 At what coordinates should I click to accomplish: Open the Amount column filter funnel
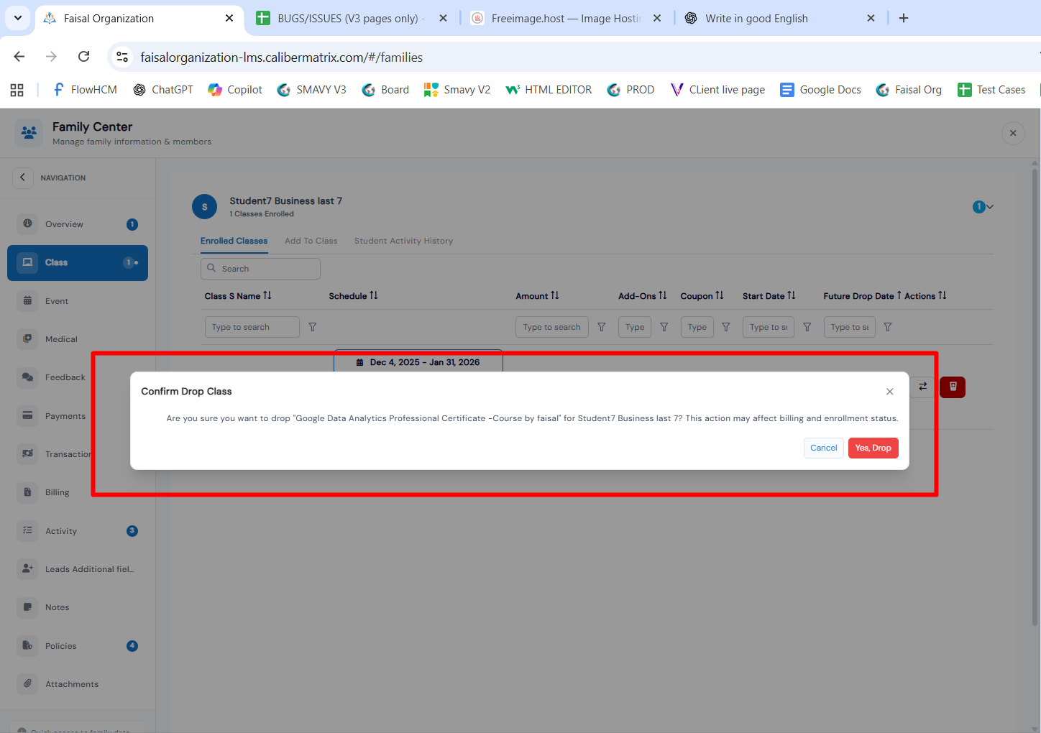point(602,327)
